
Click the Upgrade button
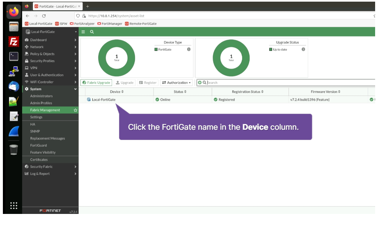125,83
